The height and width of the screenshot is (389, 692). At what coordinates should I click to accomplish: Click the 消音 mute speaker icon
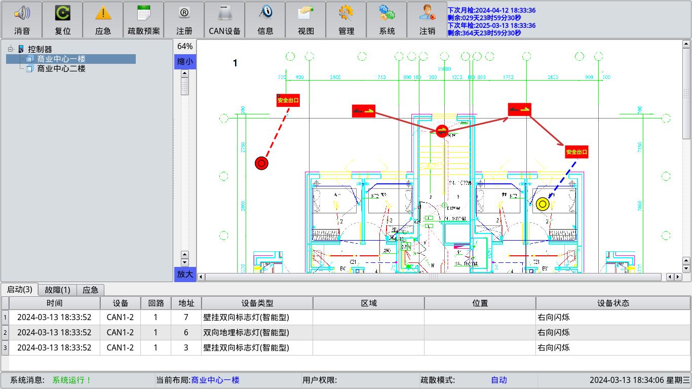coord(22,14)
